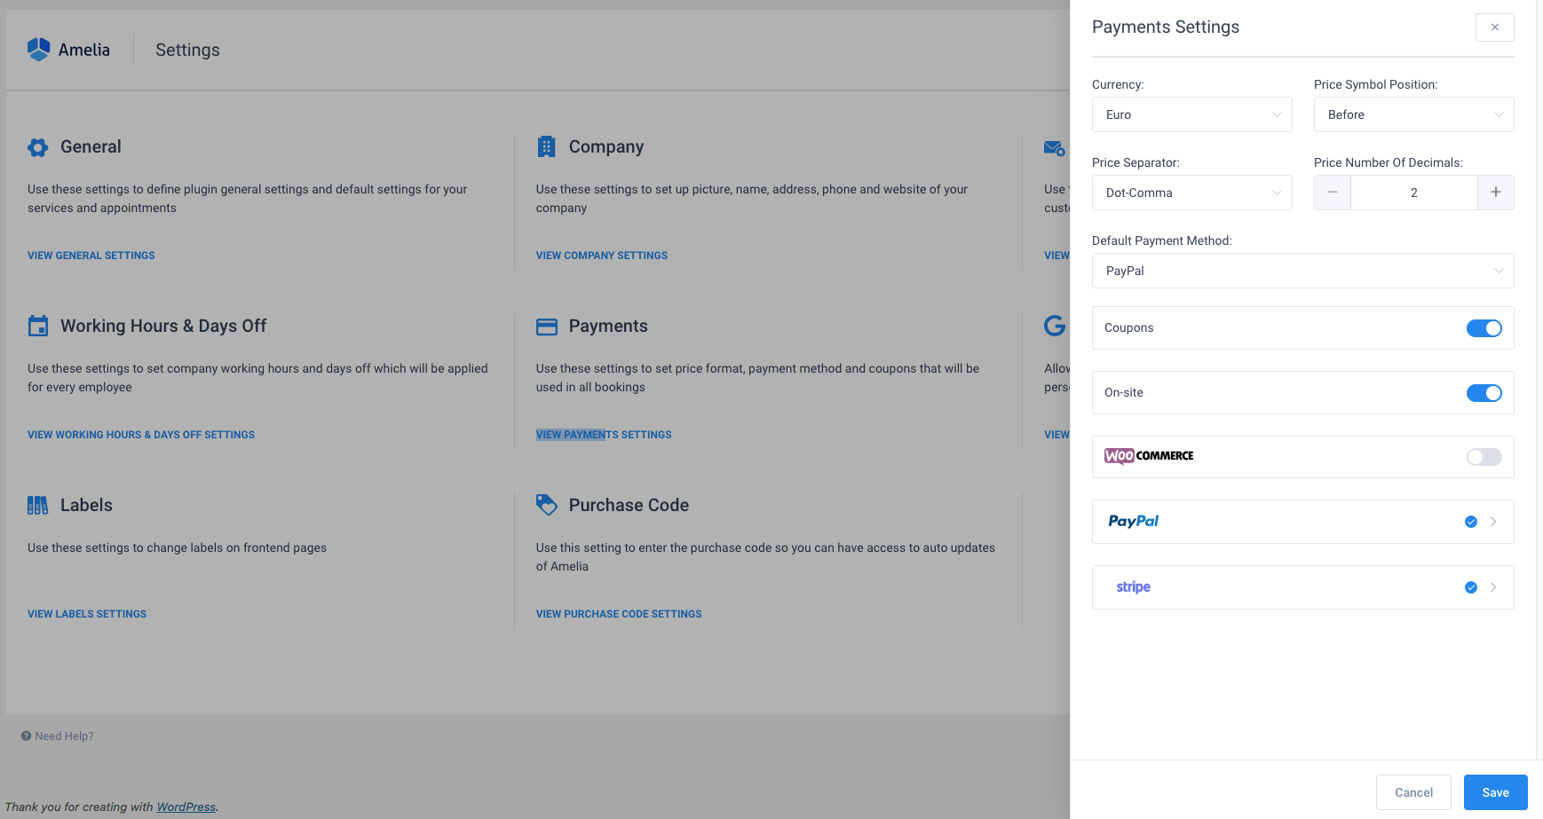Click the WooCommerce logo
The height and width of the screenshot is (819, 1543).
[x=1149, y=456]
